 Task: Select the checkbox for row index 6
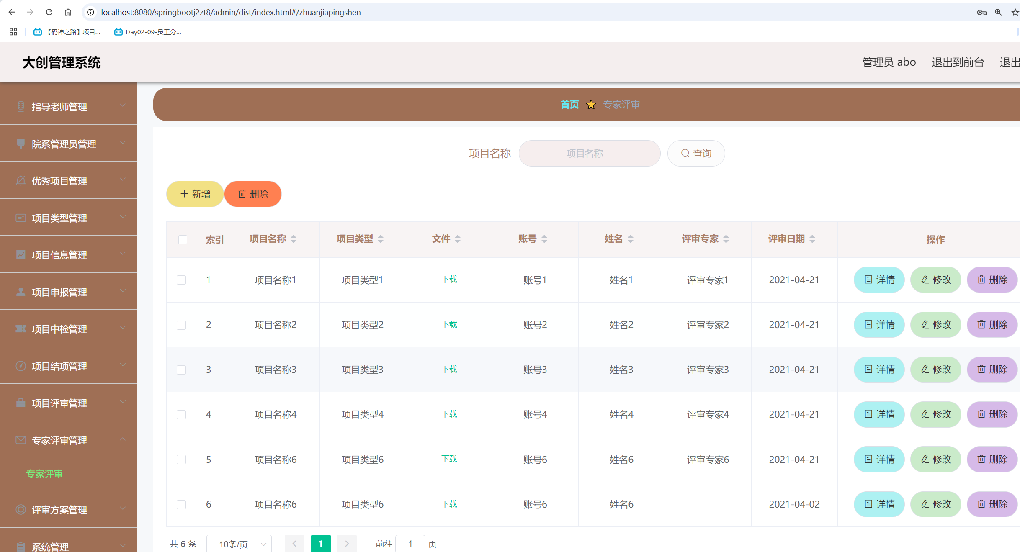(x=181, y=505)
